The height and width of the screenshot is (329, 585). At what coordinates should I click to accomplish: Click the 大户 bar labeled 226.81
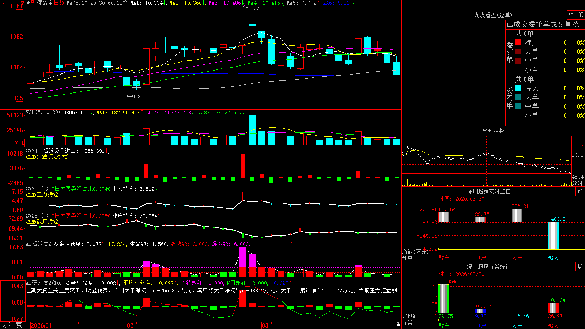[517, 216]
